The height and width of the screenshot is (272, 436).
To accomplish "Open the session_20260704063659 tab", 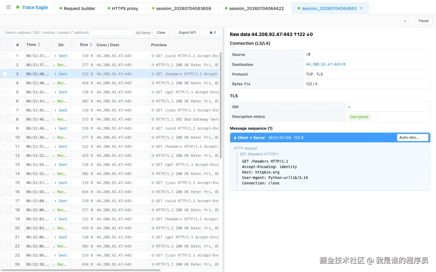I will tap(182, 8).
